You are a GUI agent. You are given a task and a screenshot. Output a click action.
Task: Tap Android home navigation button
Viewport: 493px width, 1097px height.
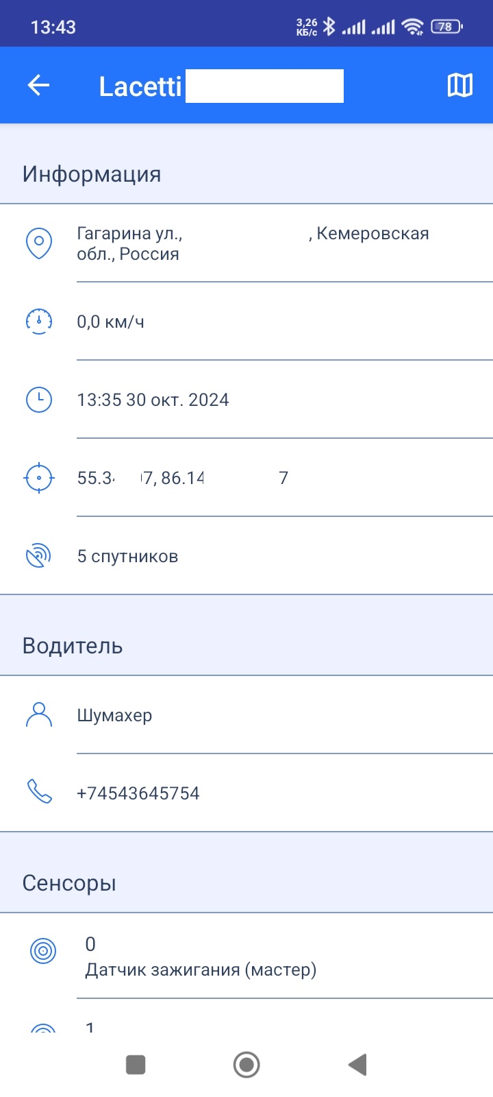pos(246,1065)
